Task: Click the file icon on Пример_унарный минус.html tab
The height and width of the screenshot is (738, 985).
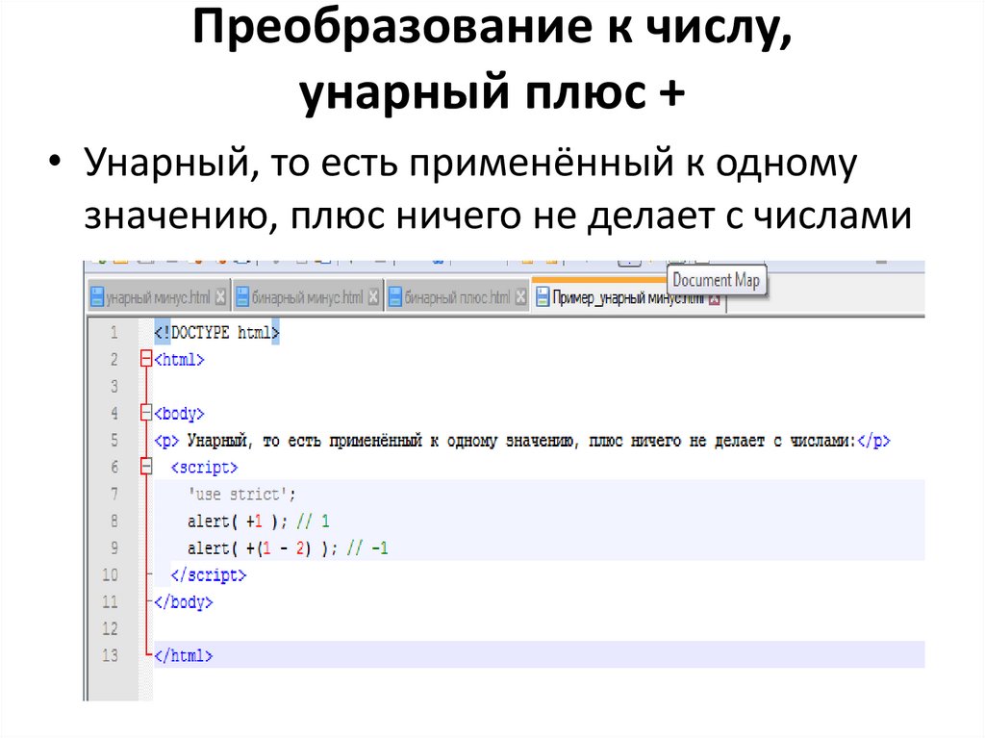Action: pos(543,297)
